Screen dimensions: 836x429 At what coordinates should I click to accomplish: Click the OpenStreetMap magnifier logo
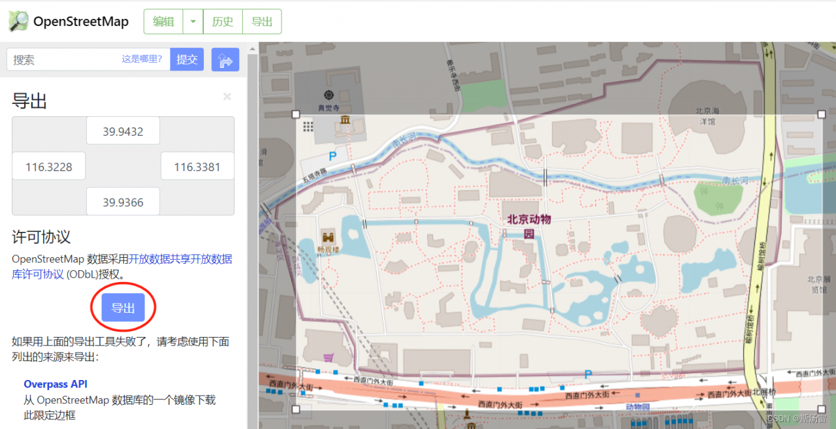pyautogui.click(x=18, y=21)
